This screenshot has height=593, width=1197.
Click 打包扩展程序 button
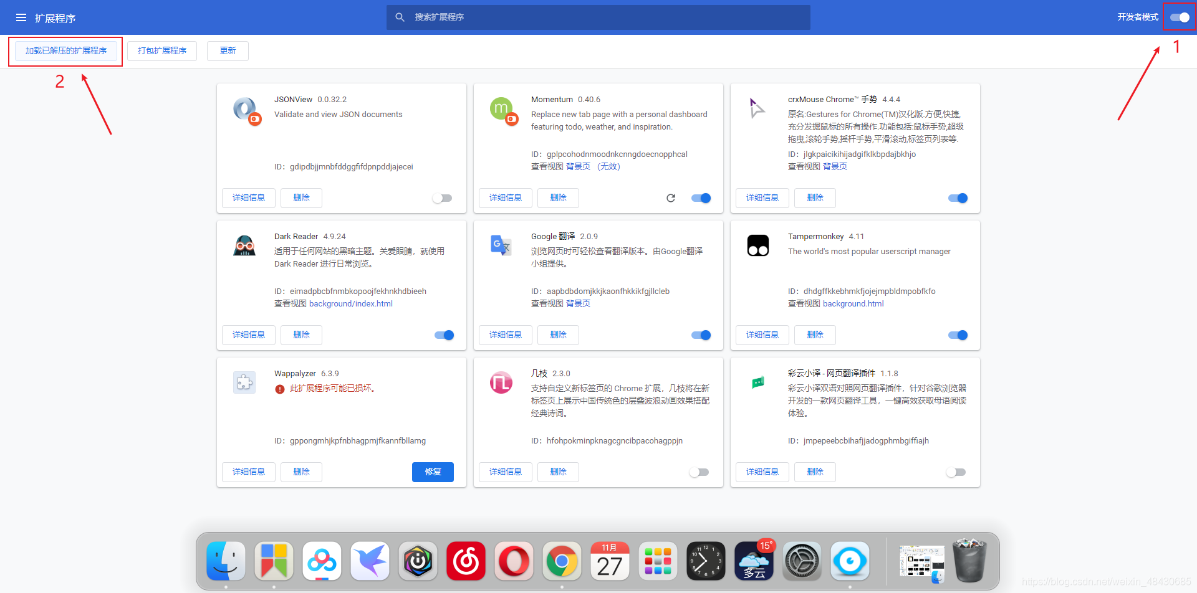[162, 50]
